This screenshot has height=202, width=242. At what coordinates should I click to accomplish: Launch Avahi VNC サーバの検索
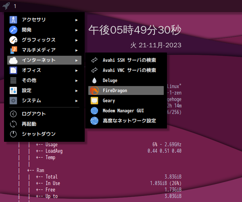click(x=126, y=70)
